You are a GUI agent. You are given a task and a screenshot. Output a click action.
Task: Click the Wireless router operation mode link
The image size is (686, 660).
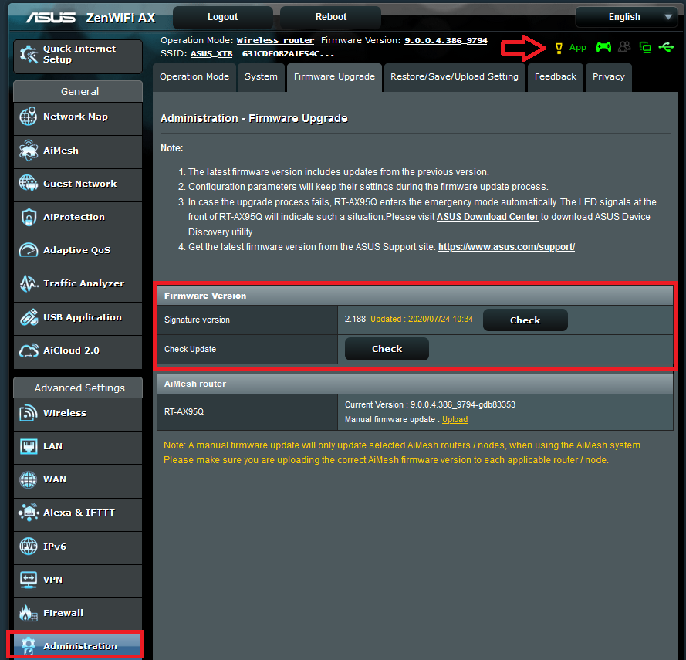[x=275, y=40]
